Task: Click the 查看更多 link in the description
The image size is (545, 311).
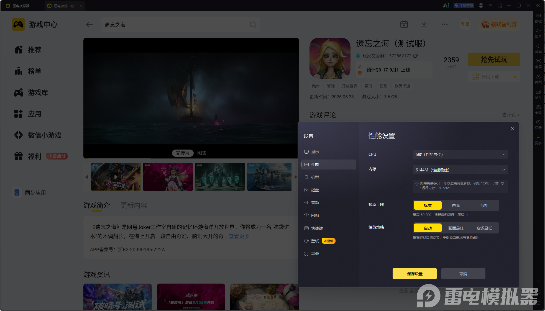Action: pos(239,236)
